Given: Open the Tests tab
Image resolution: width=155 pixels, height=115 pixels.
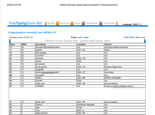Looking at the screenshot, I should [77, 23].
